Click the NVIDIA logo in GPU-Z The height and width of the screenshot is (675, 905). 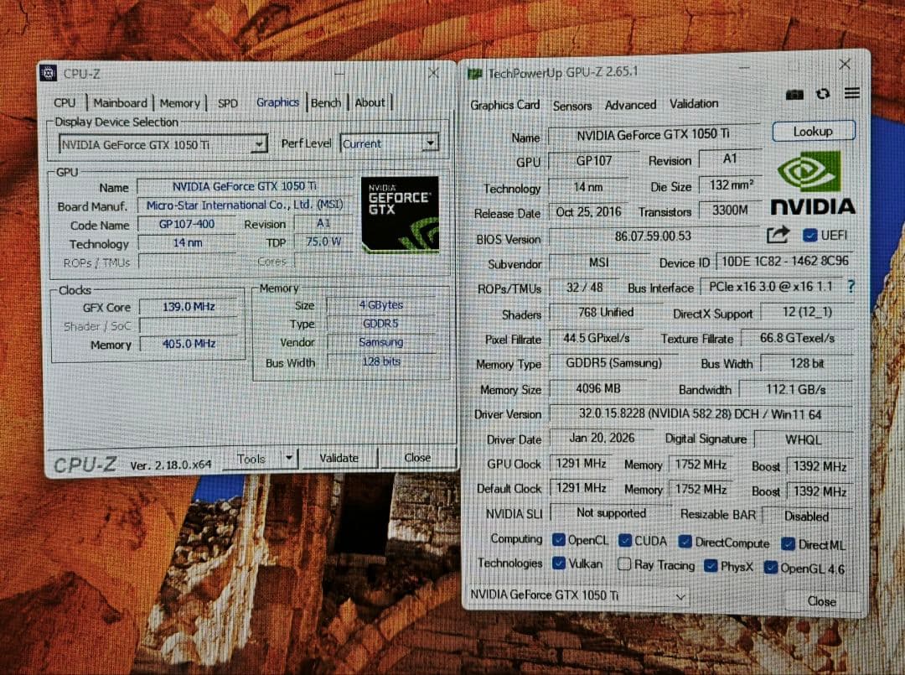(813, 183)
